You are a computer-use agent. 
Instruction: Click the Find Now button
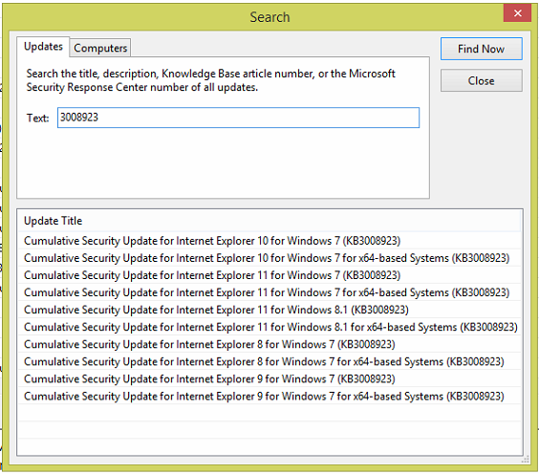pos(482,49)
